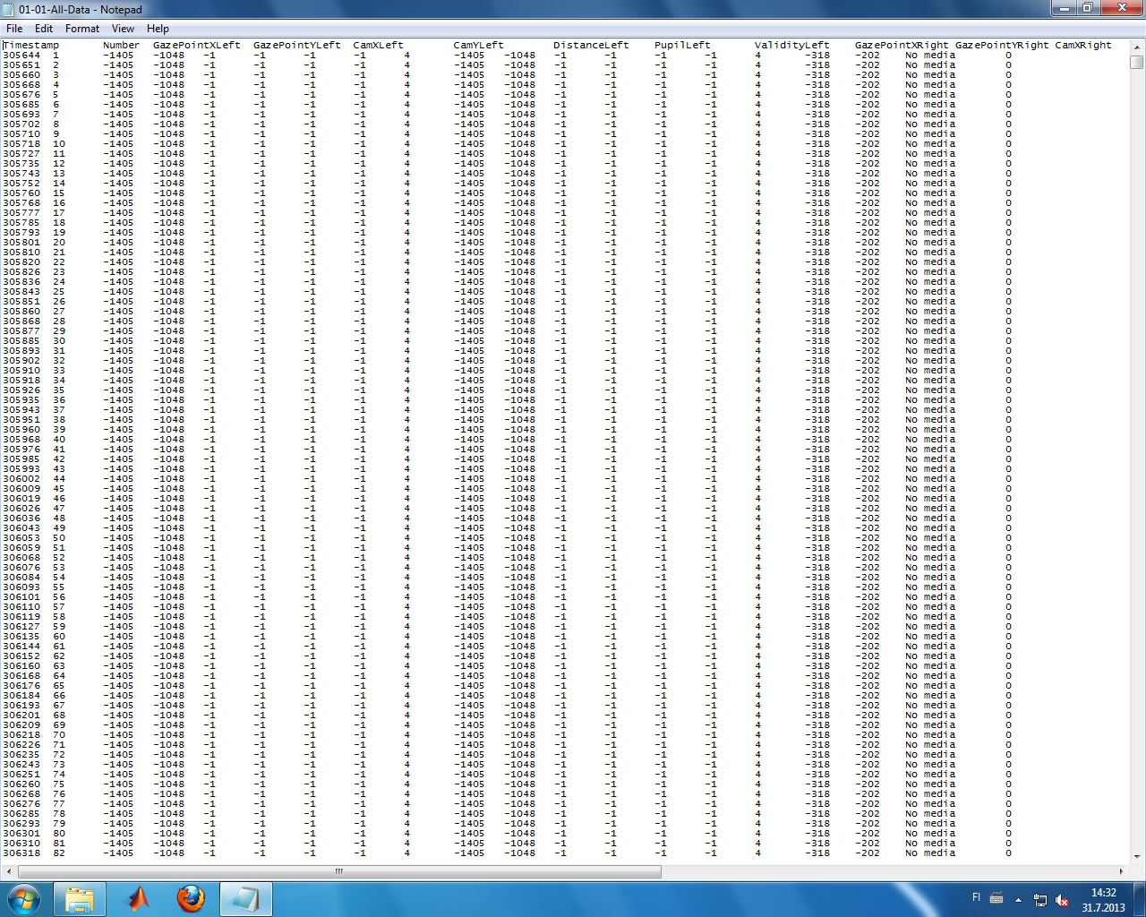Click the horizontal scrollbar right arrow
The height and width of the screenshot is (917, 1146).
[1121, 871]
